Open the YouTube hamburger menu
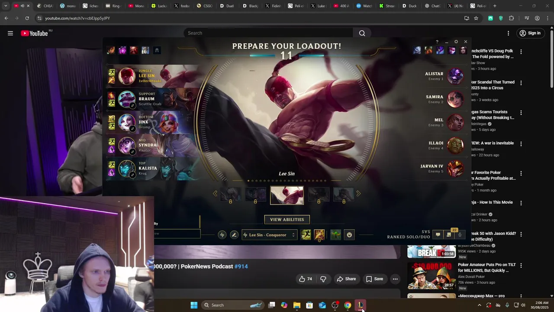Image resolution: width=554 pixels, height=312 pixels. [10, 33]
